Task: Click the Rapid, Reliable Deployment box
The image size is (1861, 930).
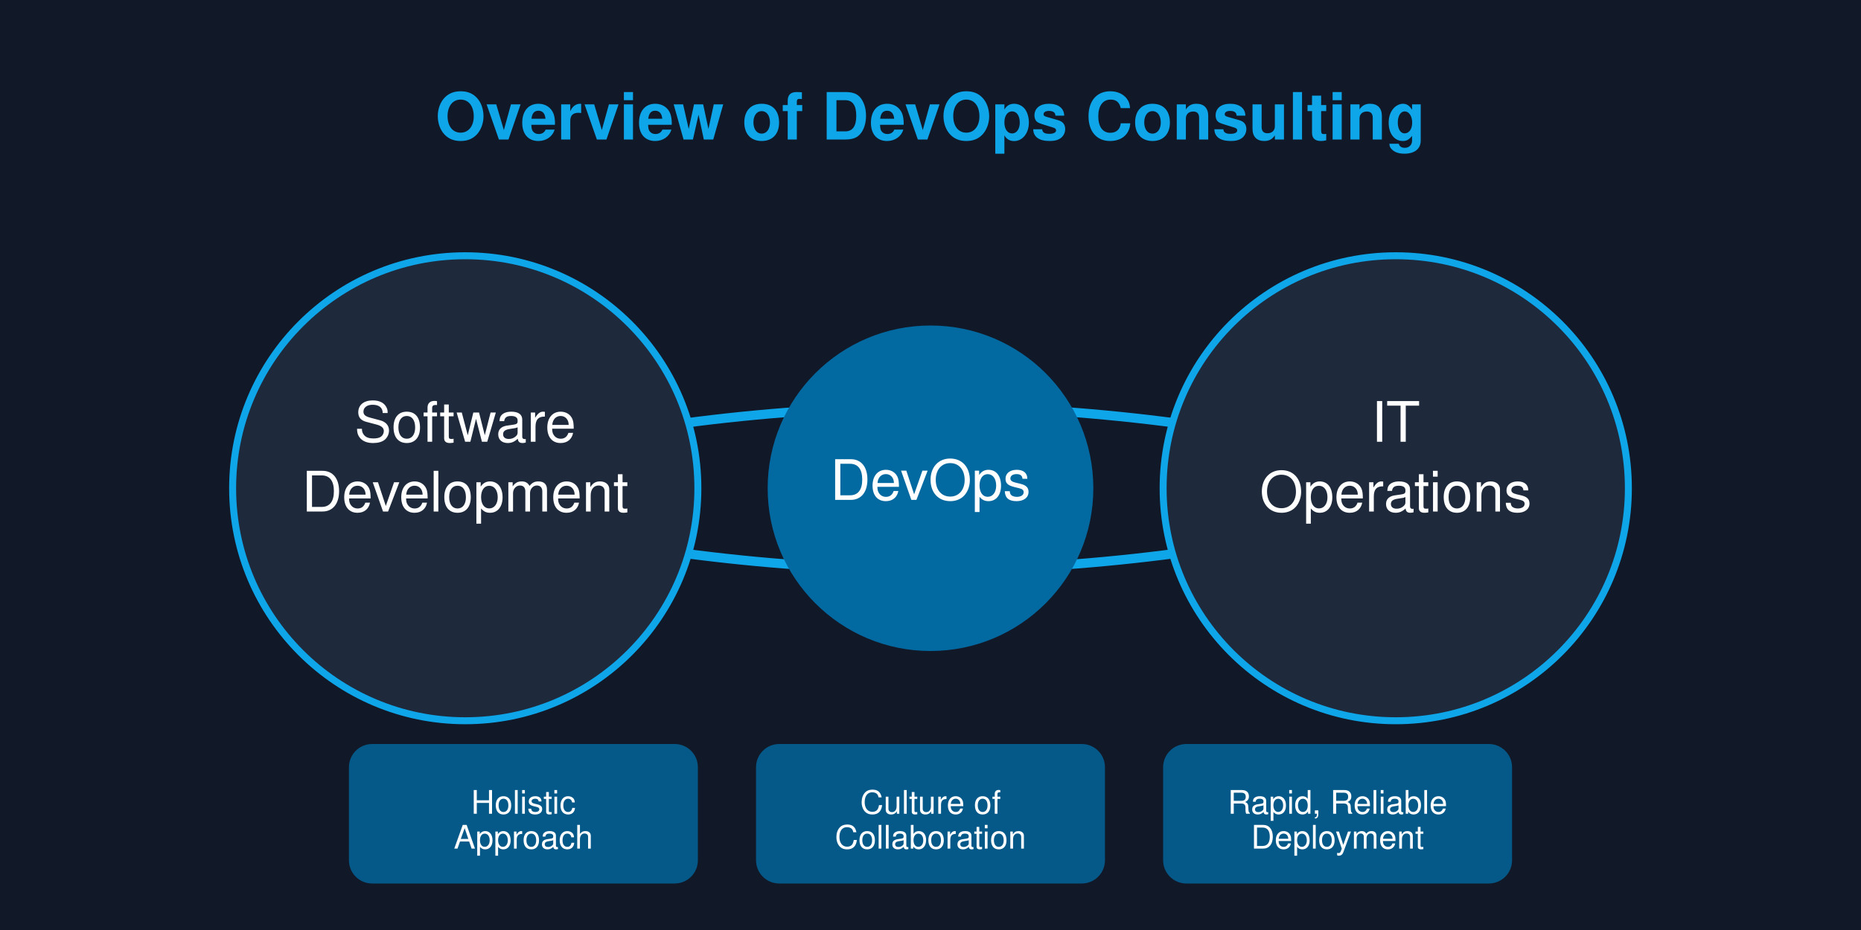Action: click(1338, 814)
